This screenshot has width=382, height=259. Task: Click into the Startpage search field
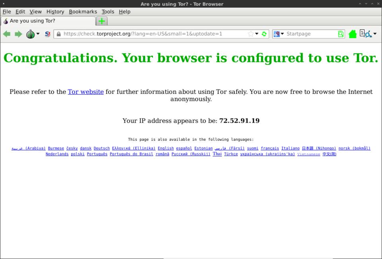(x=310, y=34)
